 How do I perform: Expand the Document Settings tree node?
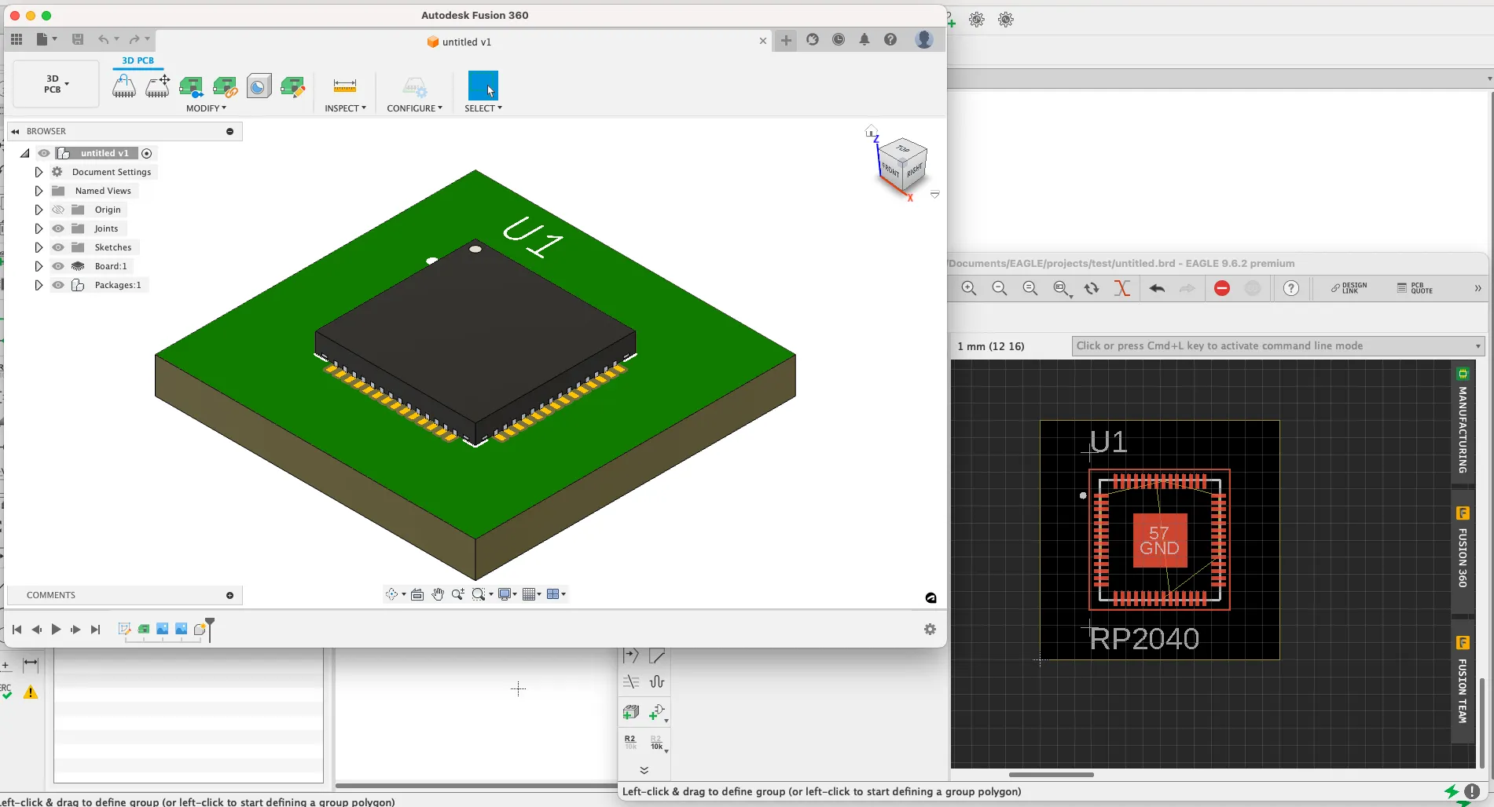pos(39,172)
